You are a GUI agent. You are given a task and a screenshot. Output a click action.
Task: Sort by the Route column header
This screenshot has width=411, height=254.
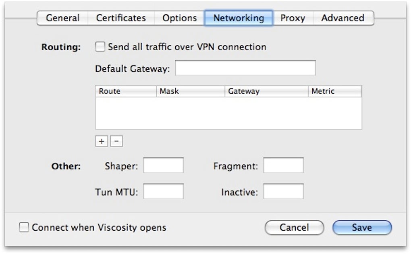click(x=125, y=91)
